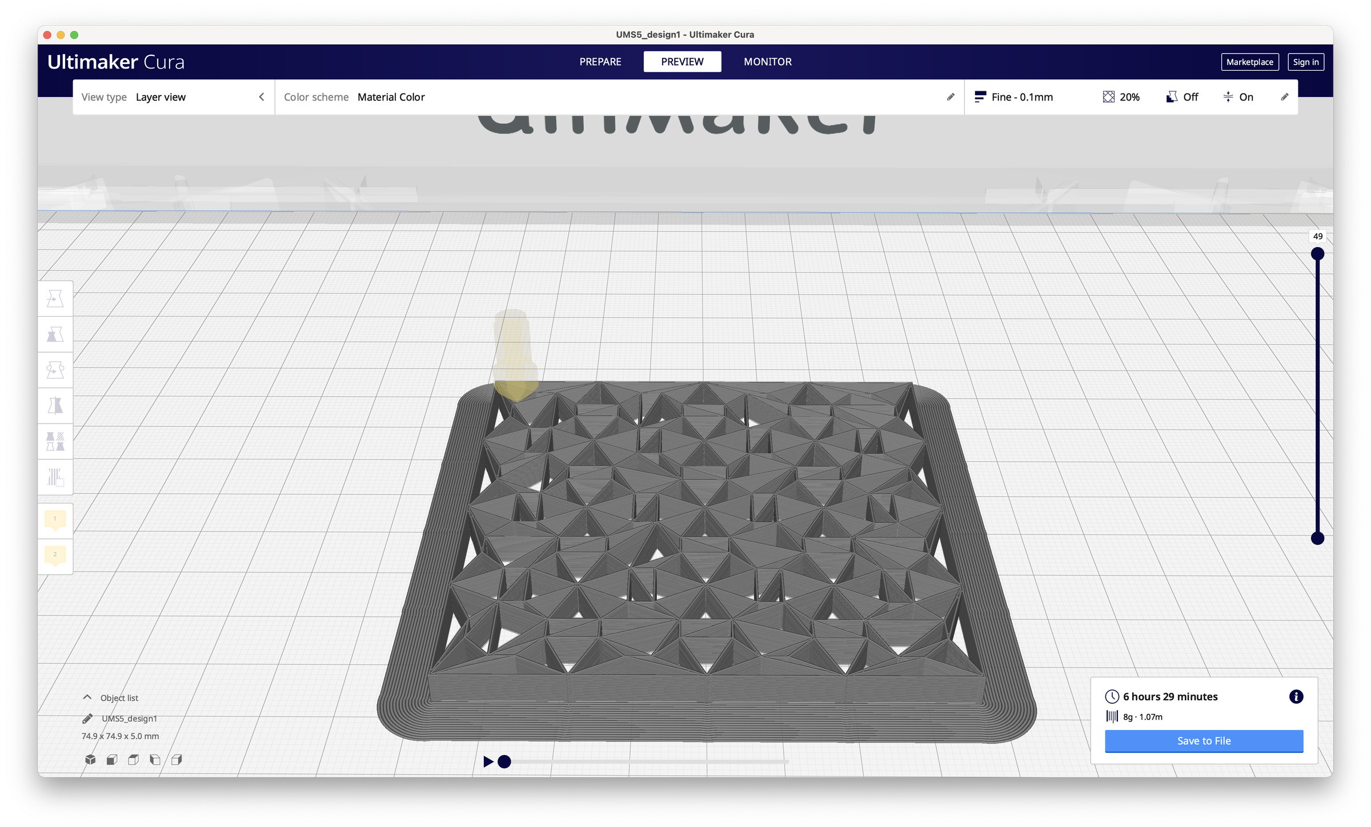Switch to the PREPARE tab
The image size is (1371, 827).
click(600, 62)
